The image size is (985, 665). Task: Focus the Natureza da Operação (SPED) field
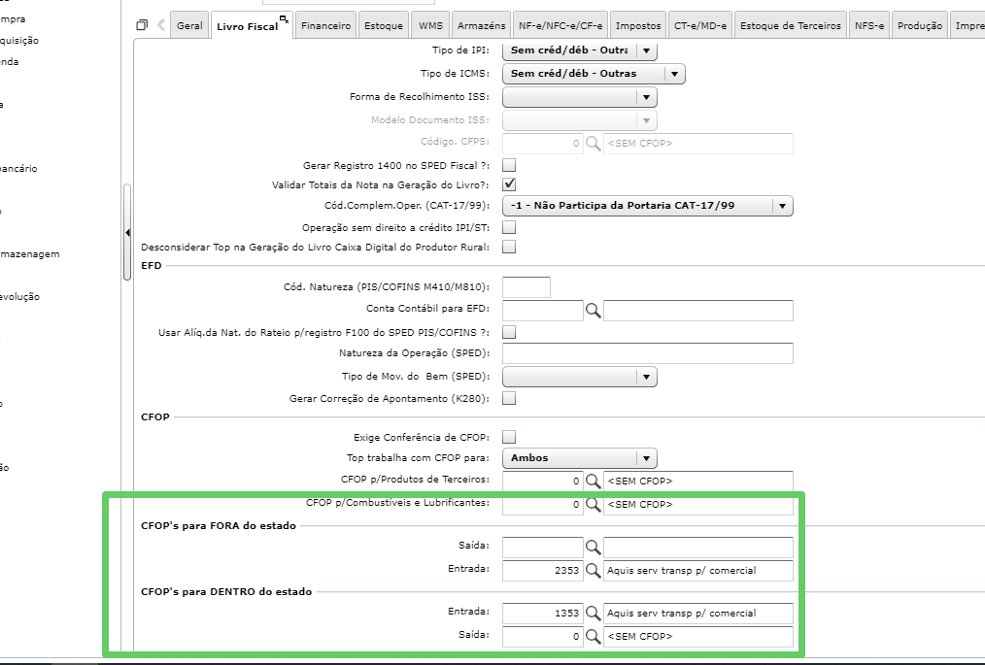pyautogui.click(x=648, y=353)
